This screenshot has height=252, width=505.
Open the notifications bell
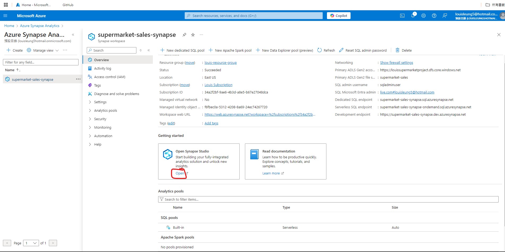413,16
